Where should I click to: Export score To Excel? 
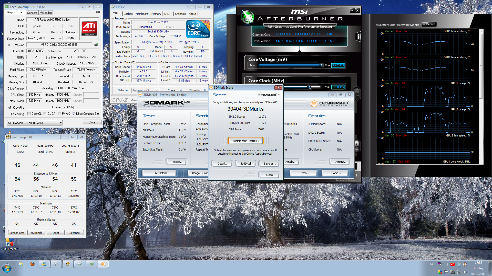pos(245,164)
